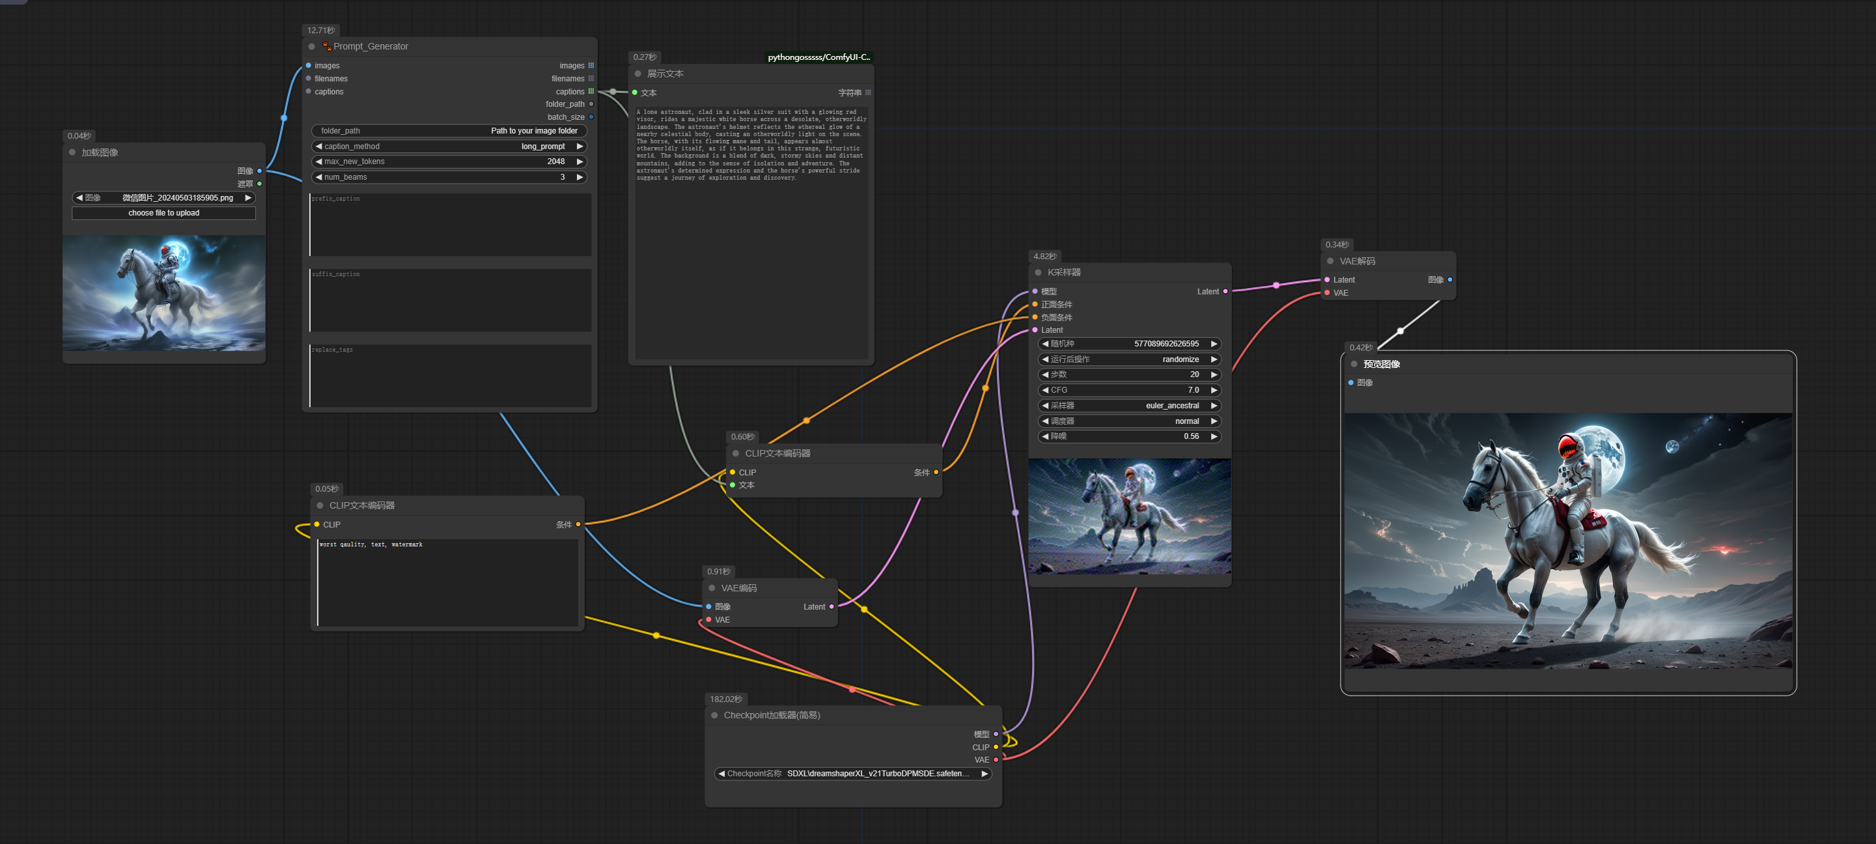
Task: Click the 图像 output port on 加载图像
Action: (x=259, y=171)
